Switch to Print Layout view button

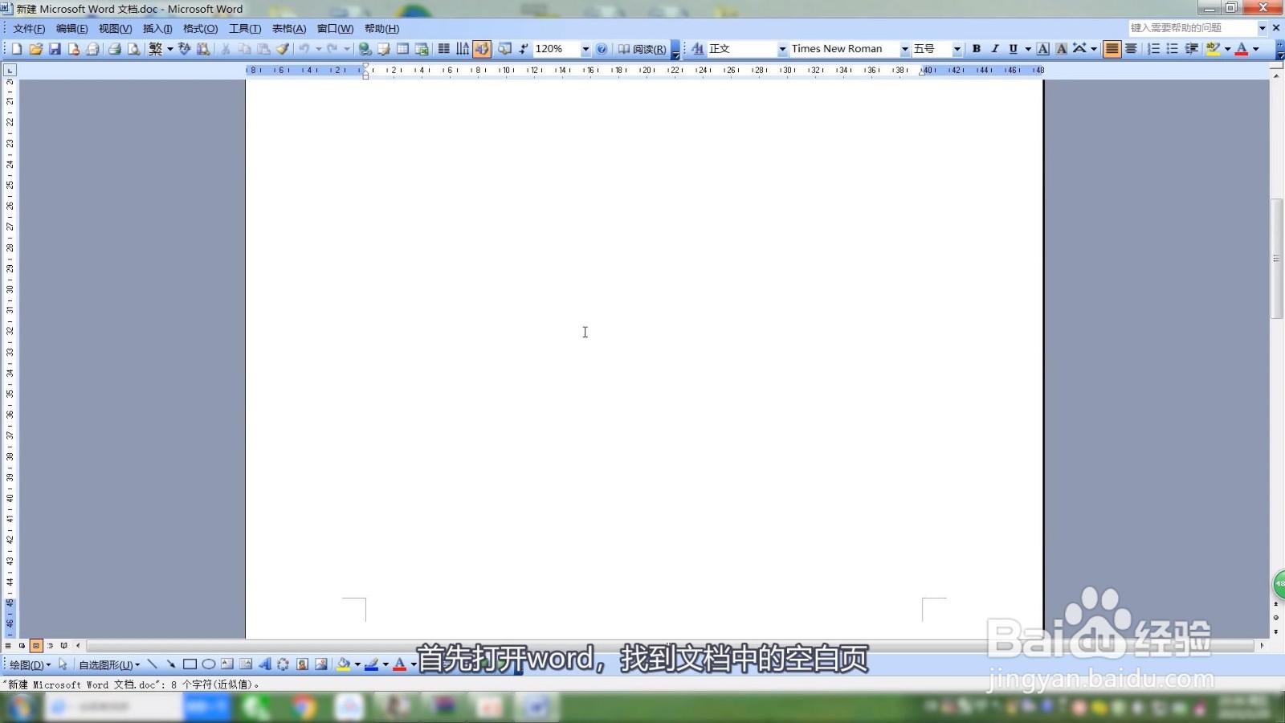36,645
